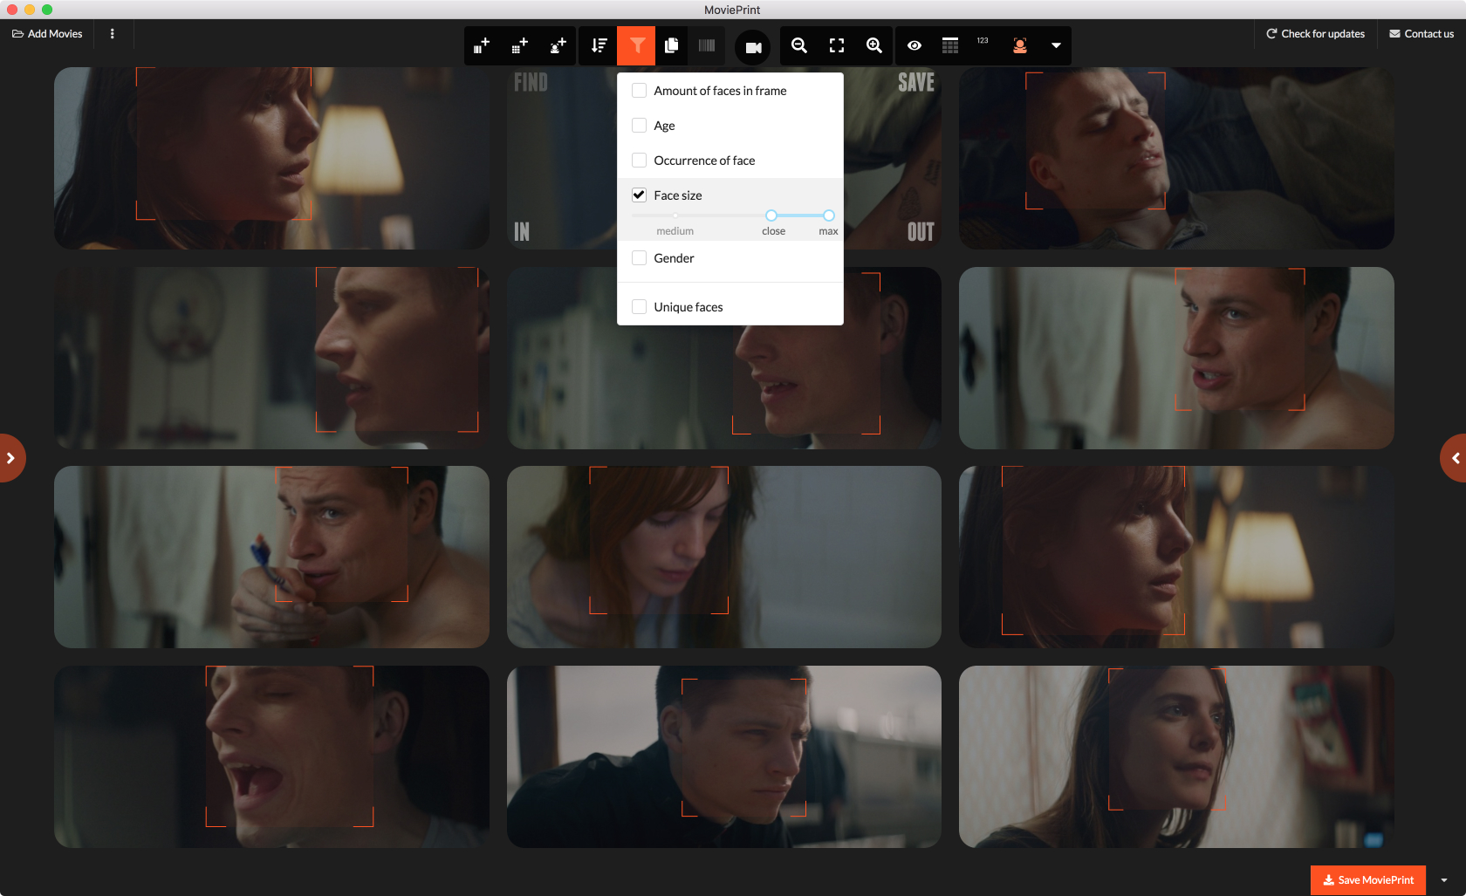Open the sort order tool
Image resolution: width=1466 pixels, height=896 pixels.
[599, 45]
